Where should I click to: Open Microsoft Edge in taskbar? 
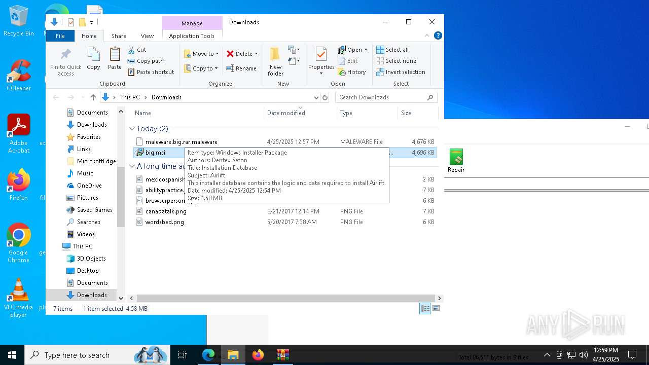click(x=208, y=355)
